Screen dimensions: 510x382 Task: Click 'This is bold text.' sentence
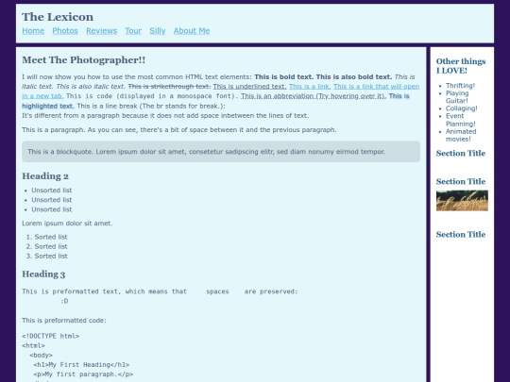[x=284, y=77]
